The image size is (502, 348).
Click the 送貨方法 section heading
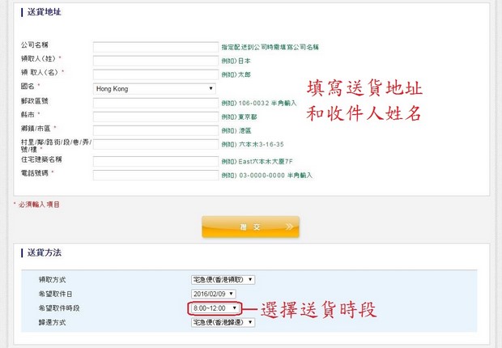click(45, 253)
